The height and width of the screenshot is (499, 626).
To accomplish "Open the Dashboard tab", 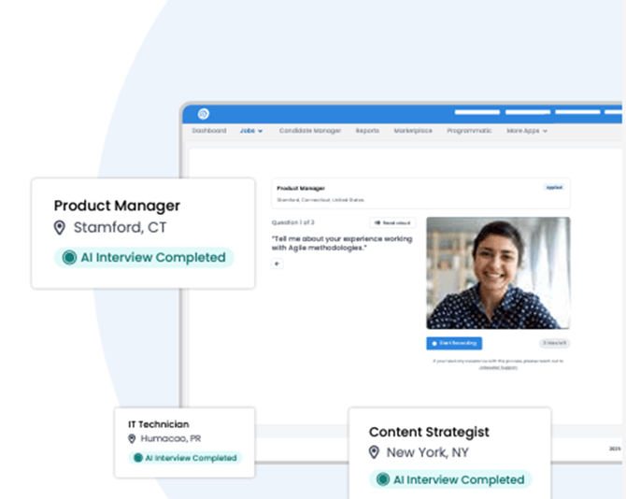I will point(208,131).
